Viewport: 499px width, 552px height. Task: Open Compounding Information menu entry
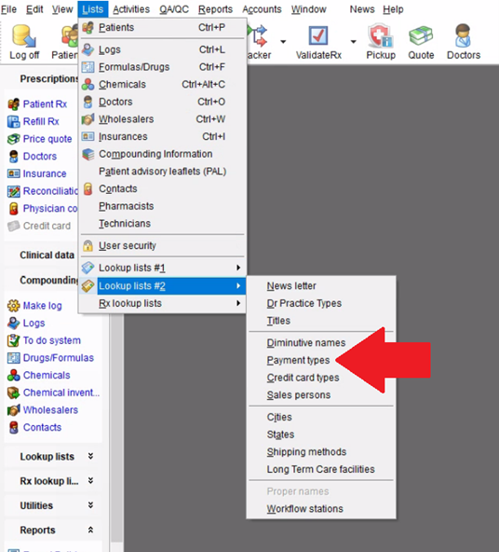pos(162,154)
